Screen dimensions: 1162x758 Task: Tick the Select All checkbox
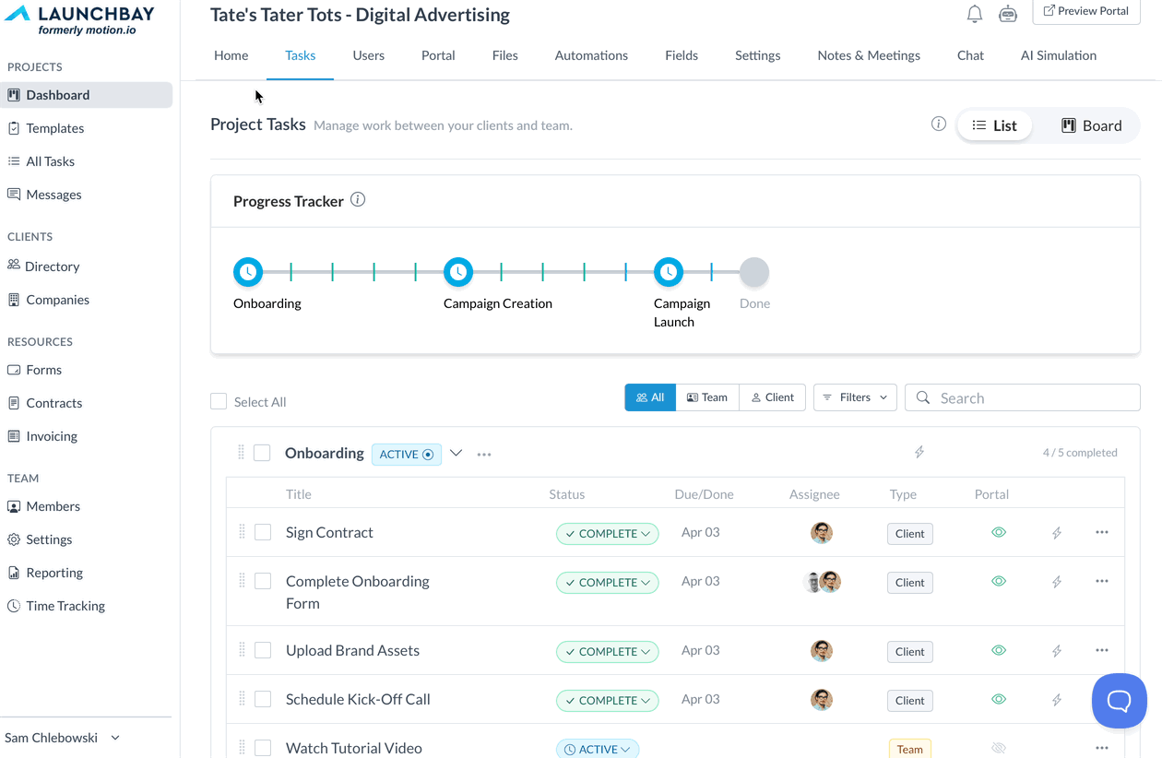point(219,401)
